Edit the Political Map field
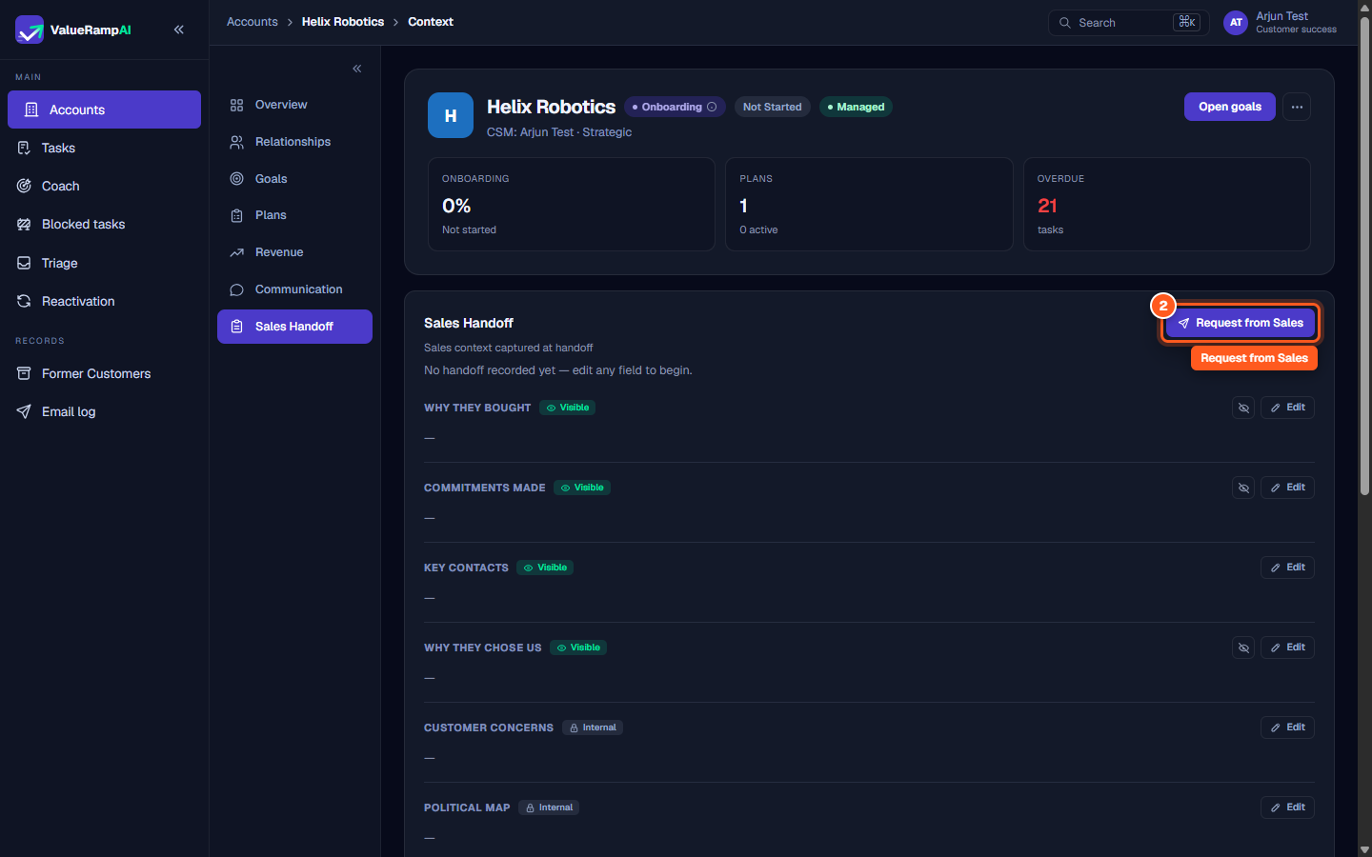The height and width of the screenshot is (857, 1372). coord(1288,807)
